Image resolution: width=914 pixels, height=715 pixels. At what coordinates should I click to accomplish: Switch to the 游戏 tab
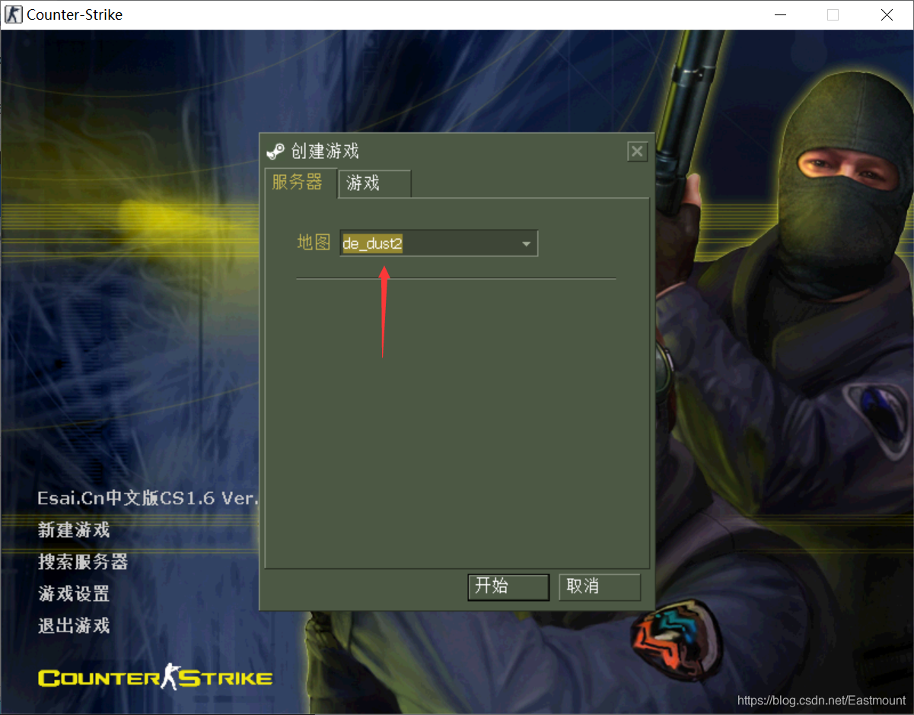[x=374, y=183]
